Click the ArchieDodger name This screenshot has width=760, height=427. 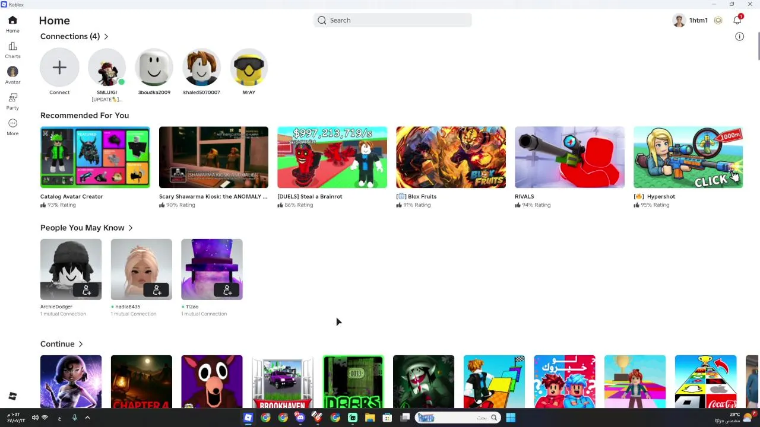[x=56, y=307]
